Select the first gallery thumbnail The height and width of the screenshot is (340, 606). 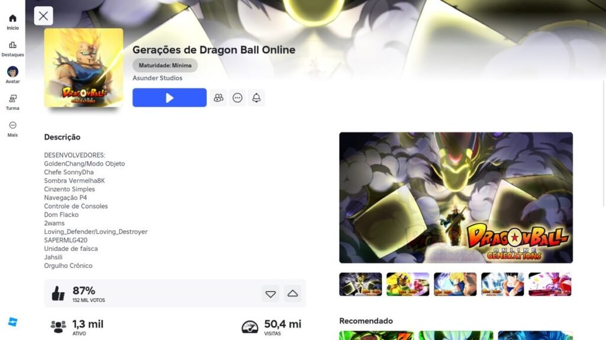(360, 284)
